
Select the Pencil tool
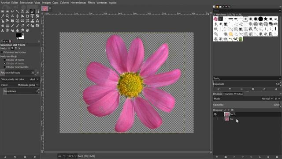(12, 26)
